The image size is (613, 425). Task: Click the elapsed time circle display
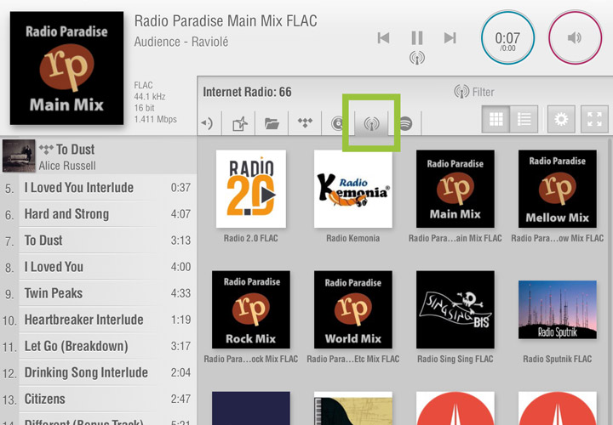(507, 37)
